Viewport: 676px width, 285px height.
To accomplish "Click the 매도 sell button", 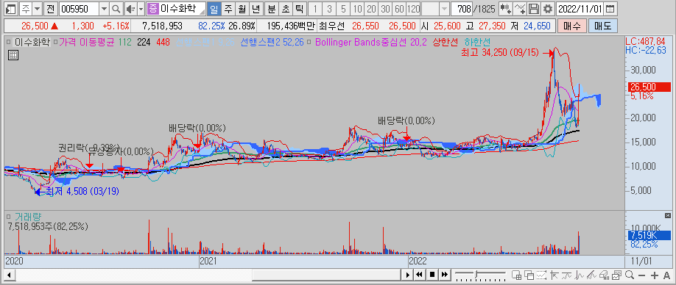I will click(x=602, y=26).
